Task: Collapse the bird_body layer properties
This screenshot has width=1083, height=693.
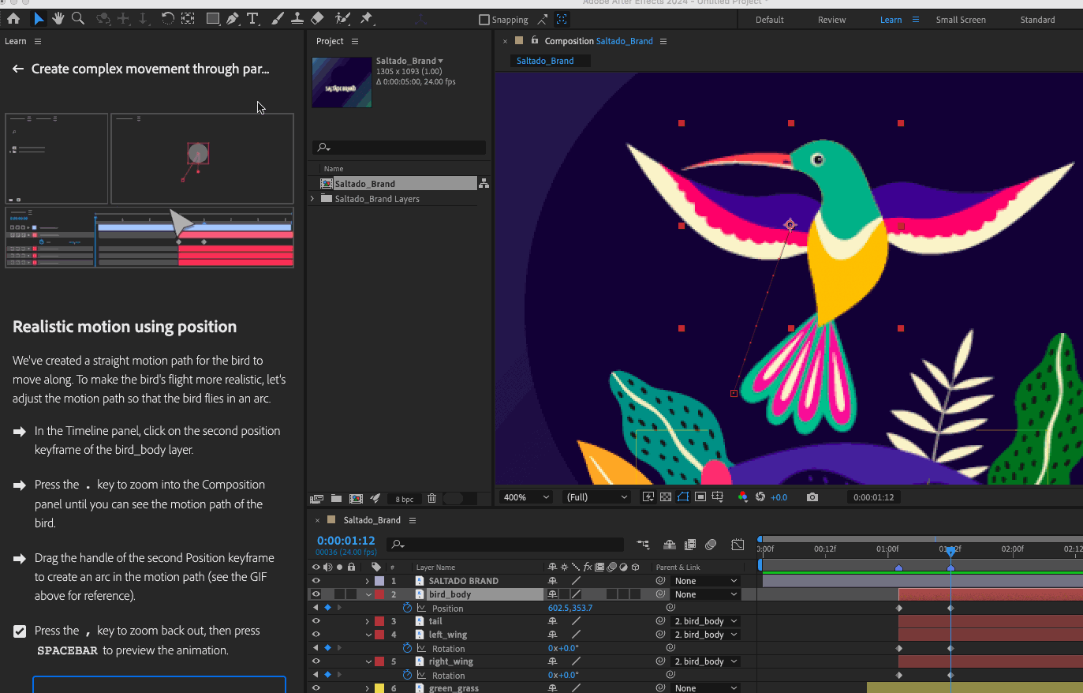Action: [x=368, y=594]
